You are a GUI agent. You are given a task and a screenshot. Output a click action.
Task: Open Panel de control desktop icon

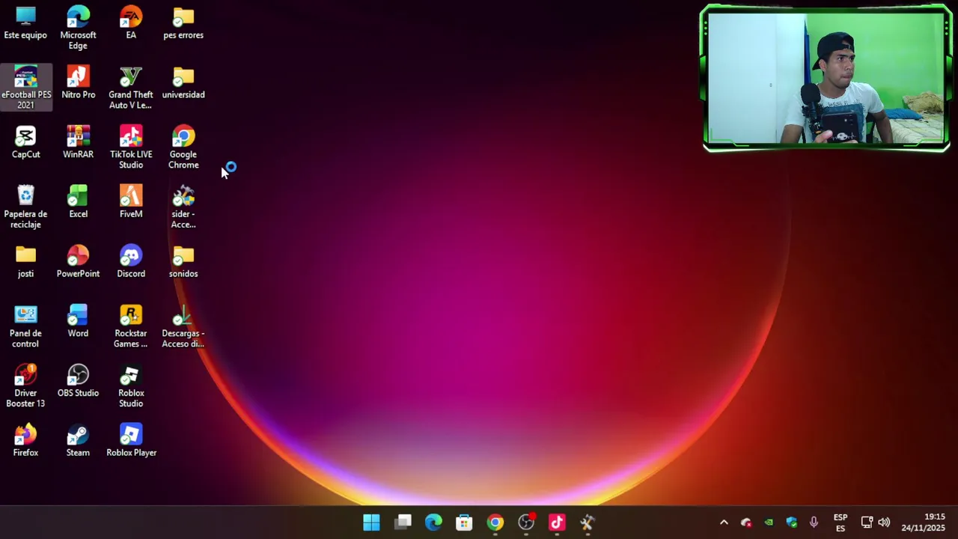25,326
